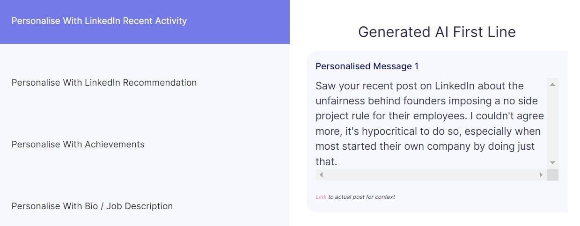Viewport: 580px width, 226px height.
Task: Click the 'to actual post for context' caption
Action: coord(361,197)
